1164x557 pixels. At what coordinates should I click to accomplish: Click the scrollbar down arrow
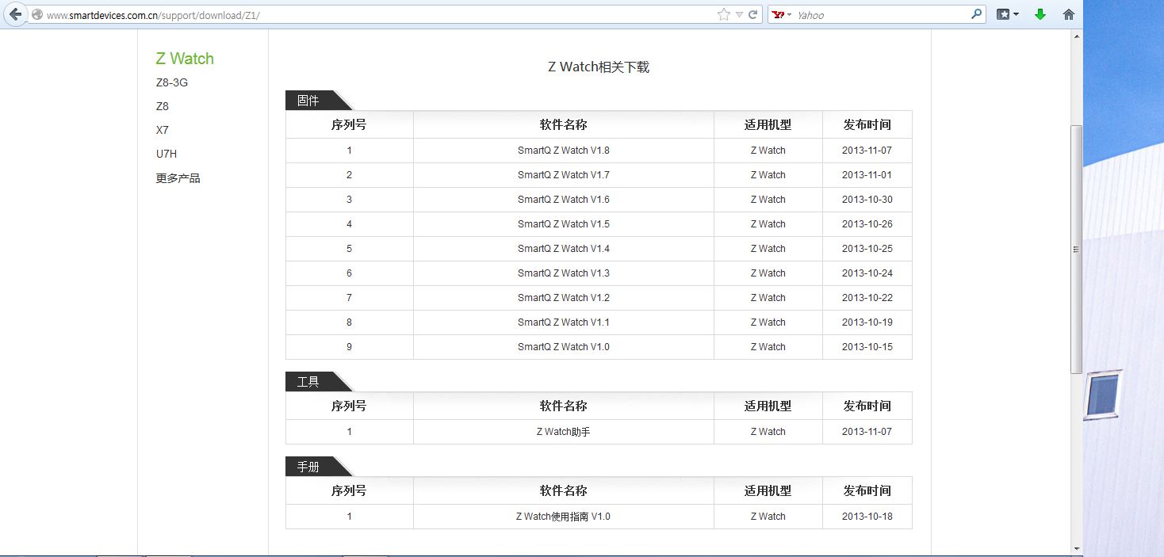click(x=1077, y=548)
